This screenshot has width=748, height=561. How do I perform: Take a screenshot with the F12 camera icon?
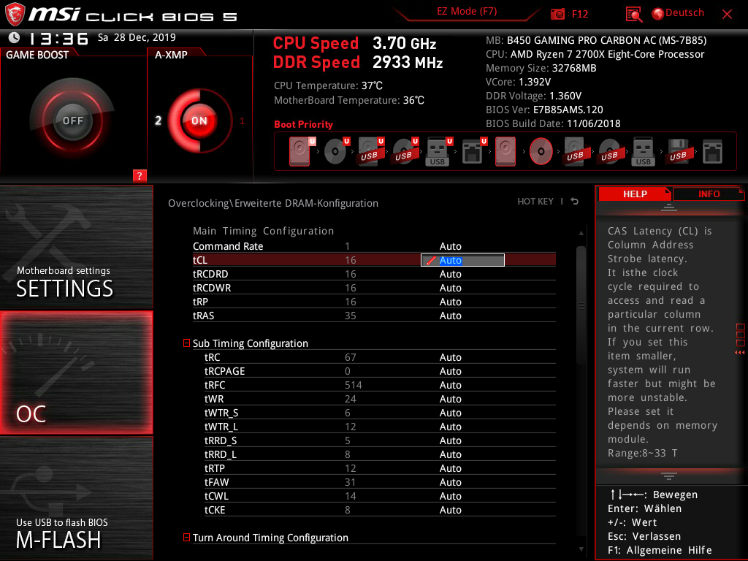pos(557,14)
